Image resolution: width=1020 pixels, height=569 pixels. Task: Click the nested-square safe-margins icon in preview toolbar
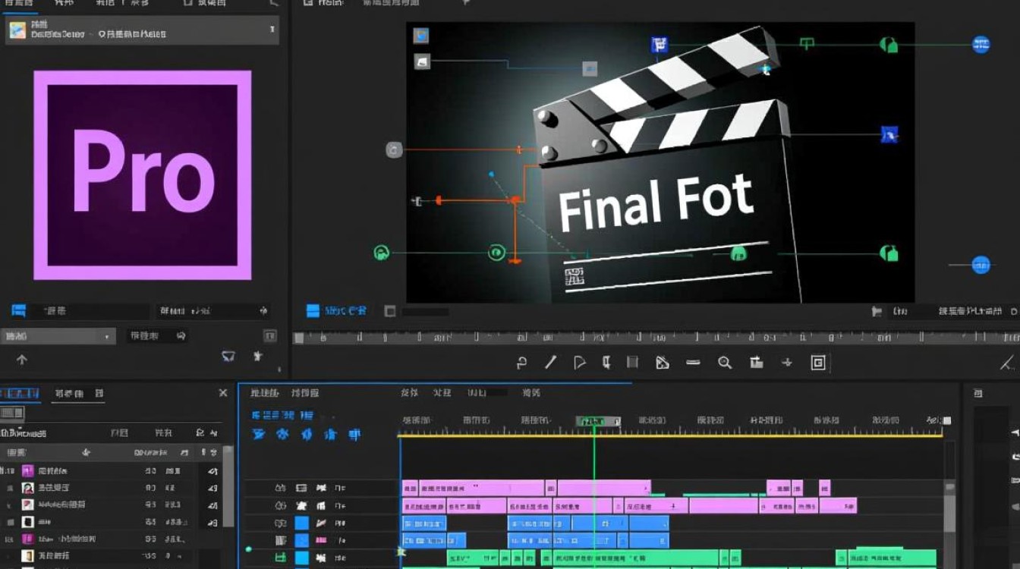pyautogui.click(x=817, y=363)
